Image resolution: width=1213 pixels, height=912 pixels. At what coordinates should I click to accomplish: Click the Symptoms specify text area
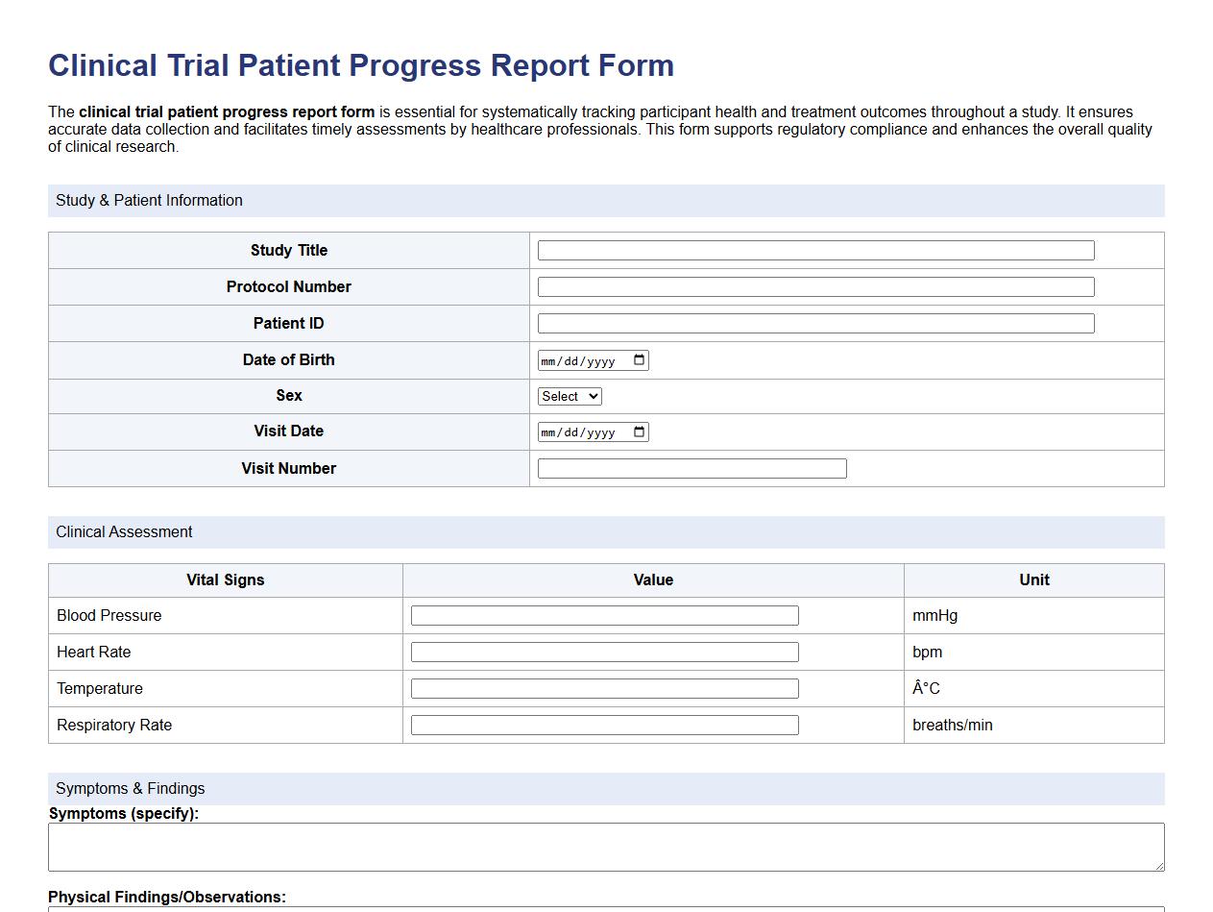(605, 847)
